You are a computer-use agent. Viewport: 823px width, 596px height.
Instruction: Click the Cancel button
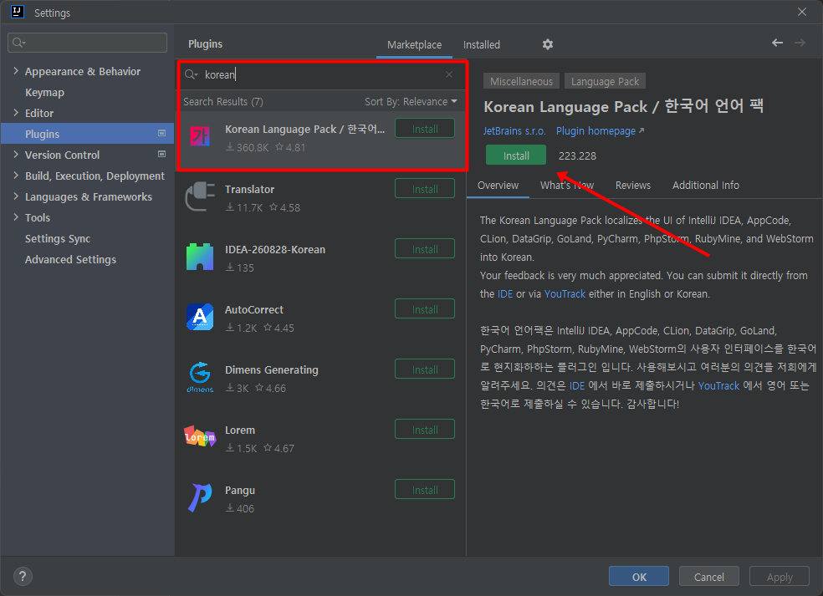[x=708, y=577]
